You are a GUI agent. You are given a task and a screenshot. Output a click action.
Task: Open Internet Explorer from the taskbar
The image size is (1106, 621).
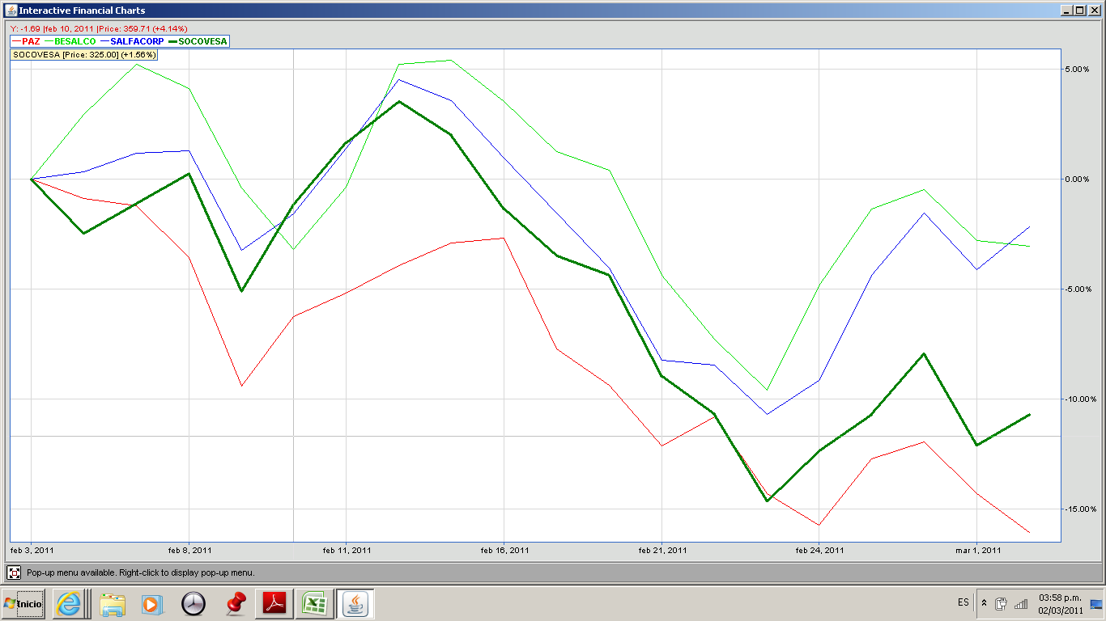pos(69,603)
